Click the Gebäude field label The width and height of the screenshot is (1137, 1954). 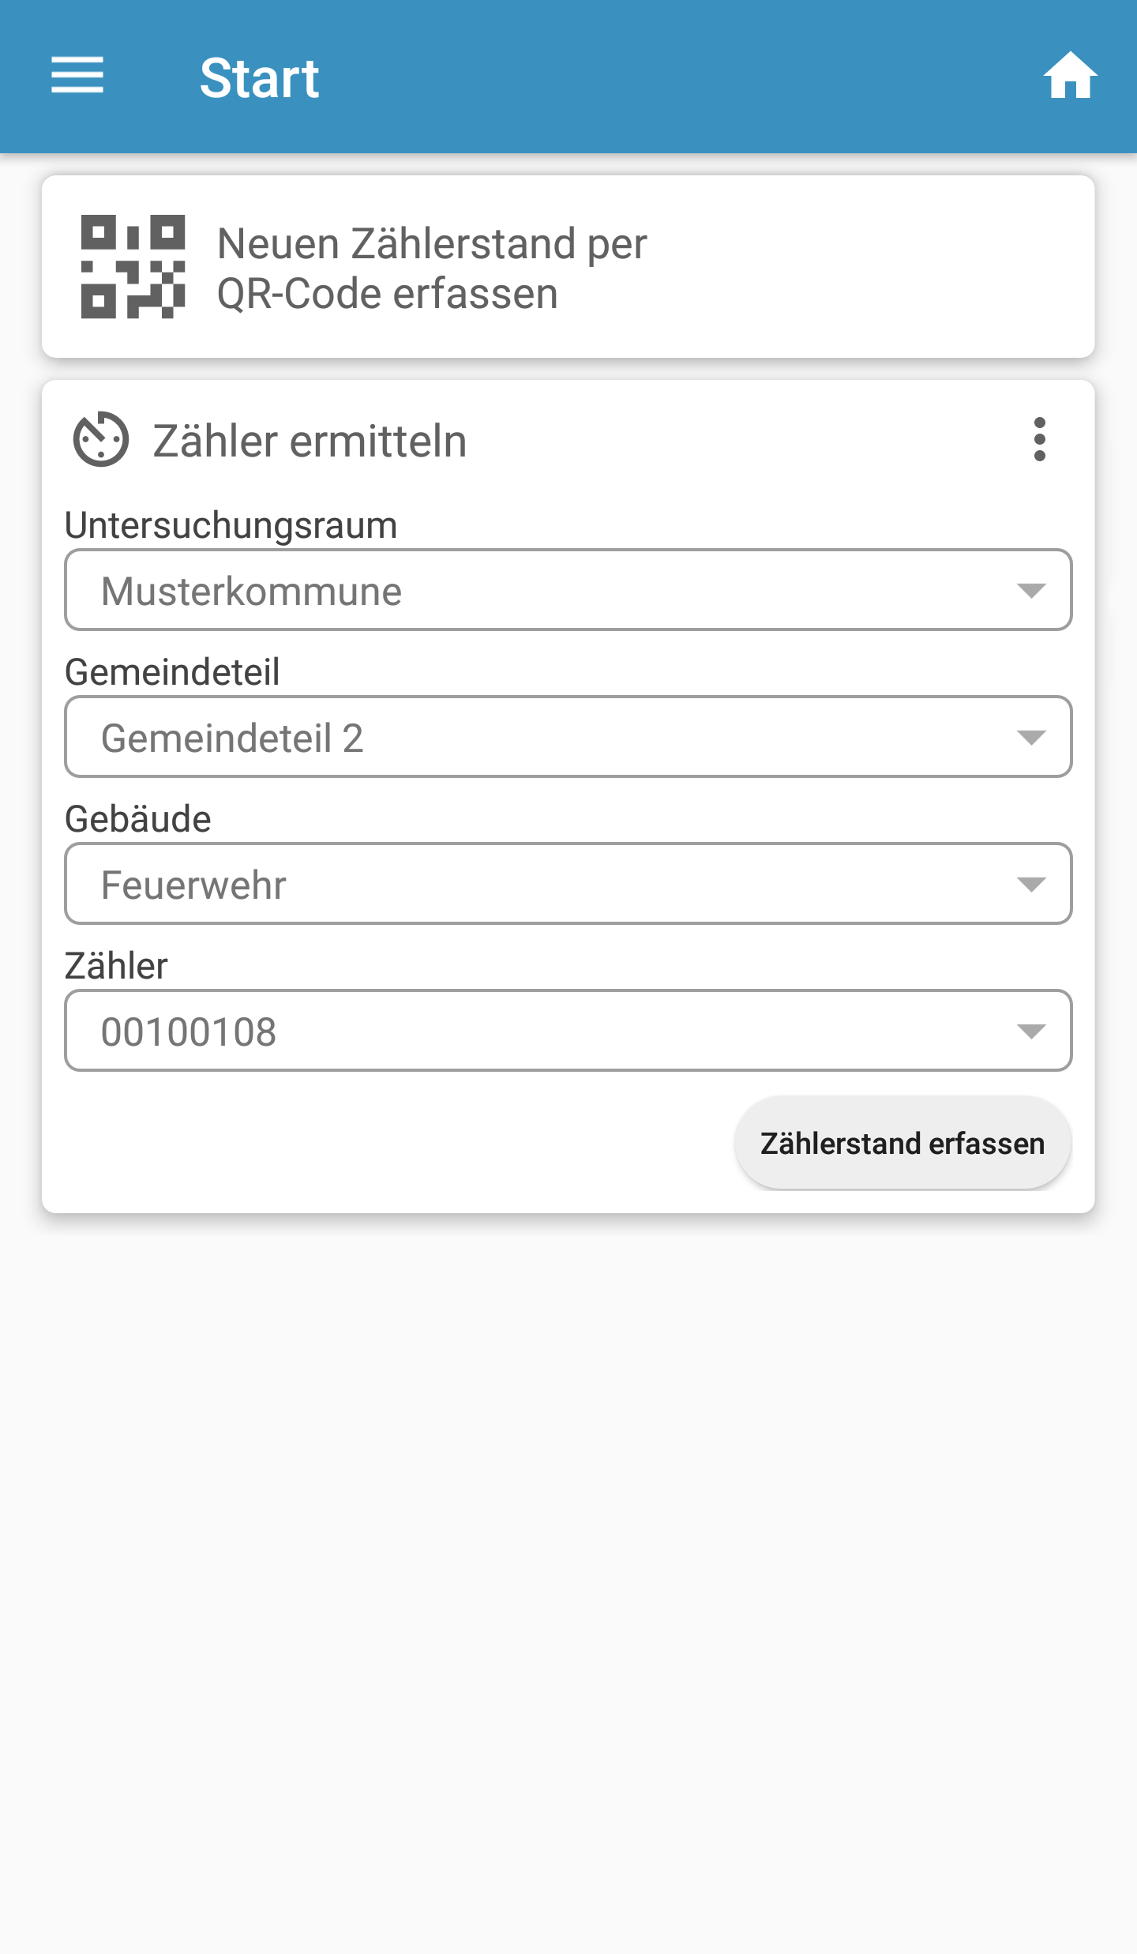click(x=138, y=819)
